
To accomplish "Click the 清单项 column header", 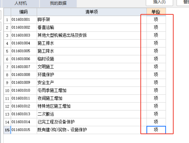I will pyautogui.click(x=92, y=12).
